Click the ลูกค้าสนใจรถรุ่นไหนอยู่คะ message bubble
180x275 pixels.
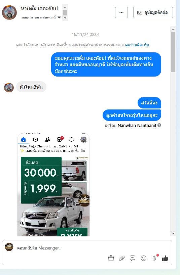click(x=132, y=115)
